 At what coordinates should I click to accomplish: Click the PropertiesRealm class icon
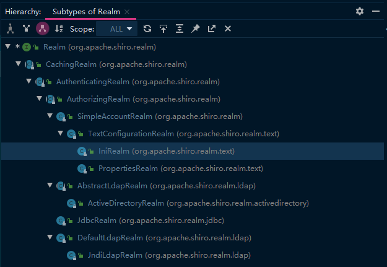pyautogui.click(x=82, y=169)
